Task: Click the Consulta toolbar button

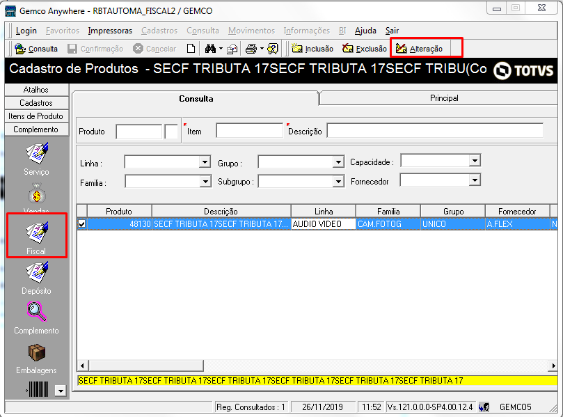Action: 36,49
